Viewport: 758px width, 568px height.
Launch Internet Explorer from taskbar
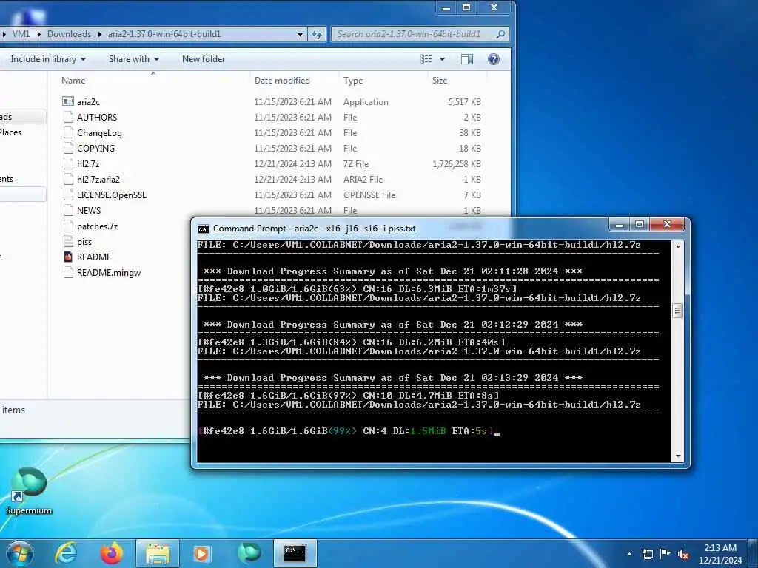coord(66,553)
